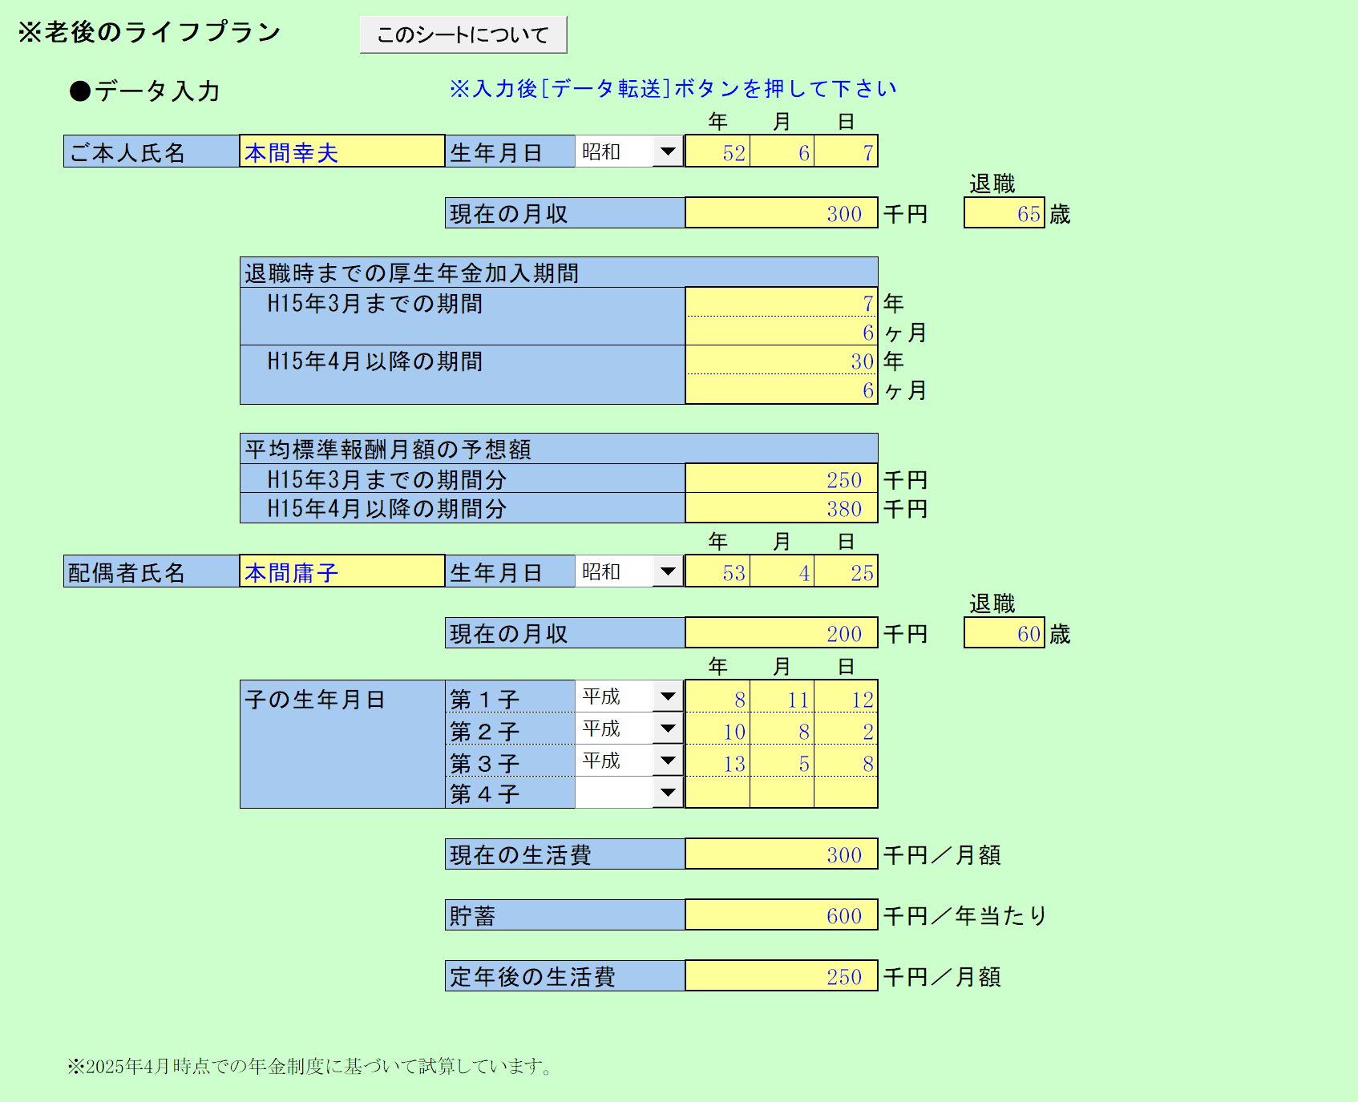Click the 貯蓄 label cell

coord(565,915)
